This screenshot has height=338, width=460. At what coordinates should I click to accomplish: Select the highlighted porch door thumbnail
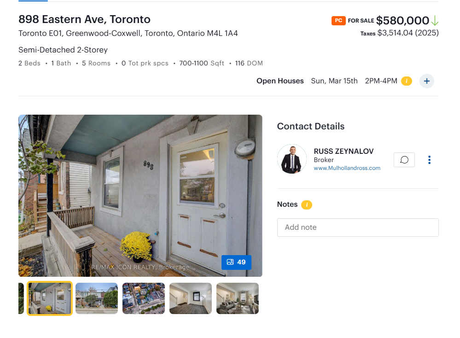50,298
